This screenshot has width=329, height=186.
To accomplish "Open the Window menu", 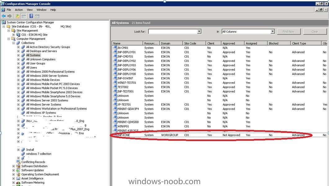I will click(41, 10).
